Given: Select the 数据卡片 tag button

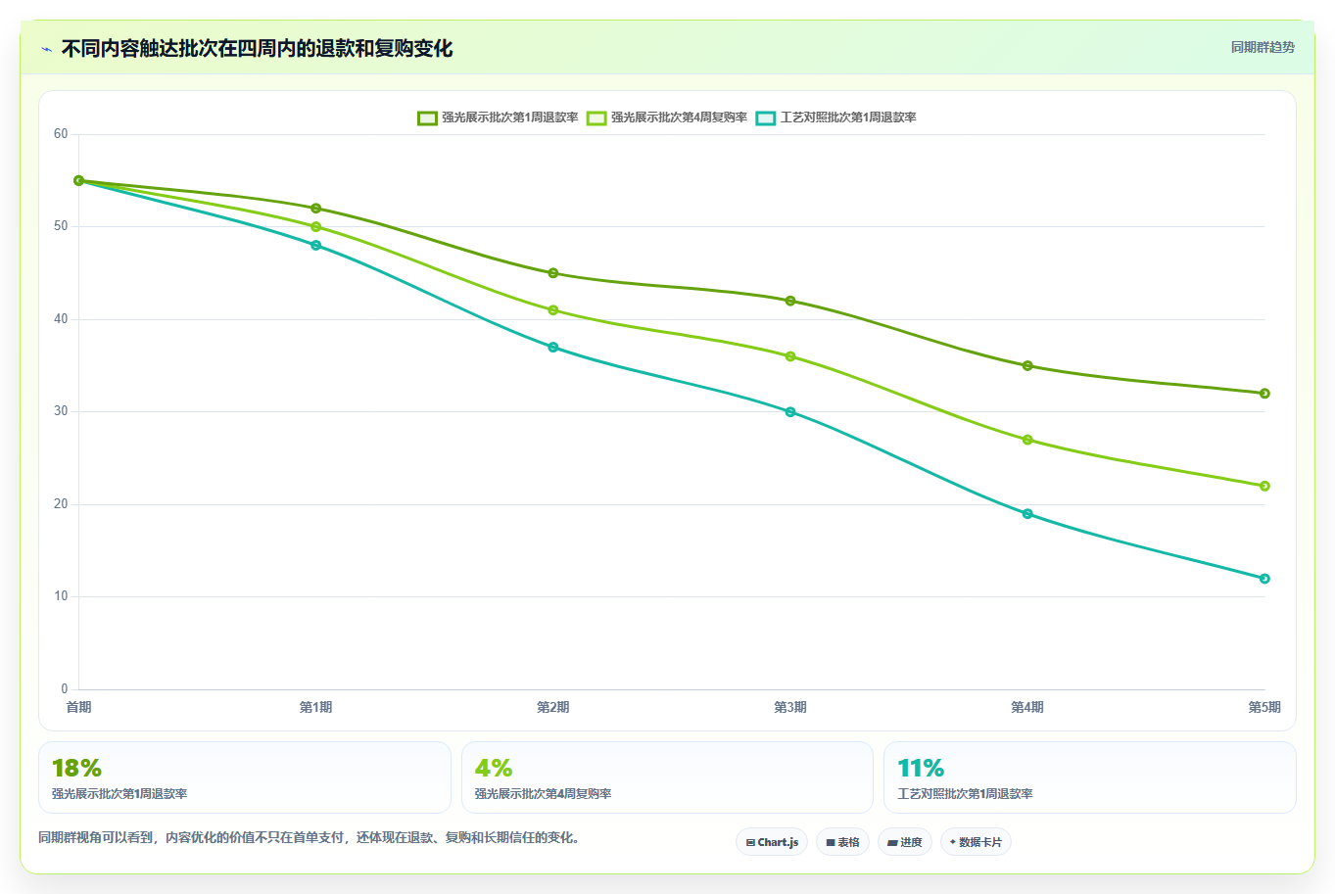Looking at the screenshot, I should coord(976,842).
